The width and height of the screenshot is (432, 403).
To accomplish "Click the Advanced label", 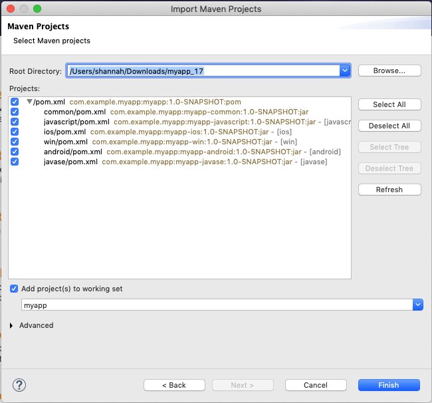I will pos(36,325).
